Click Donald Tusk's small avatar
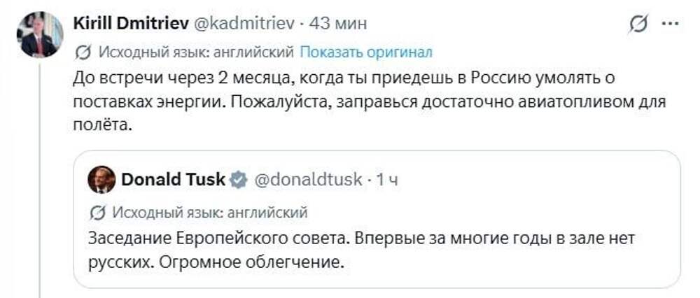700x298 pixels. [101, 180]
